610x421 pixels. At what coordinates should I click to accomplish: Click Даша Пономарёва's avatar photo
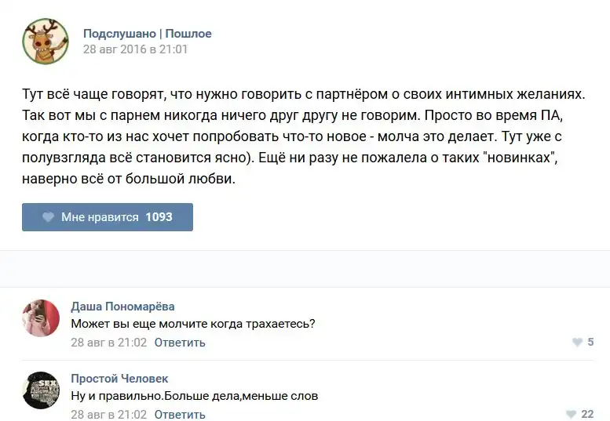42,318
